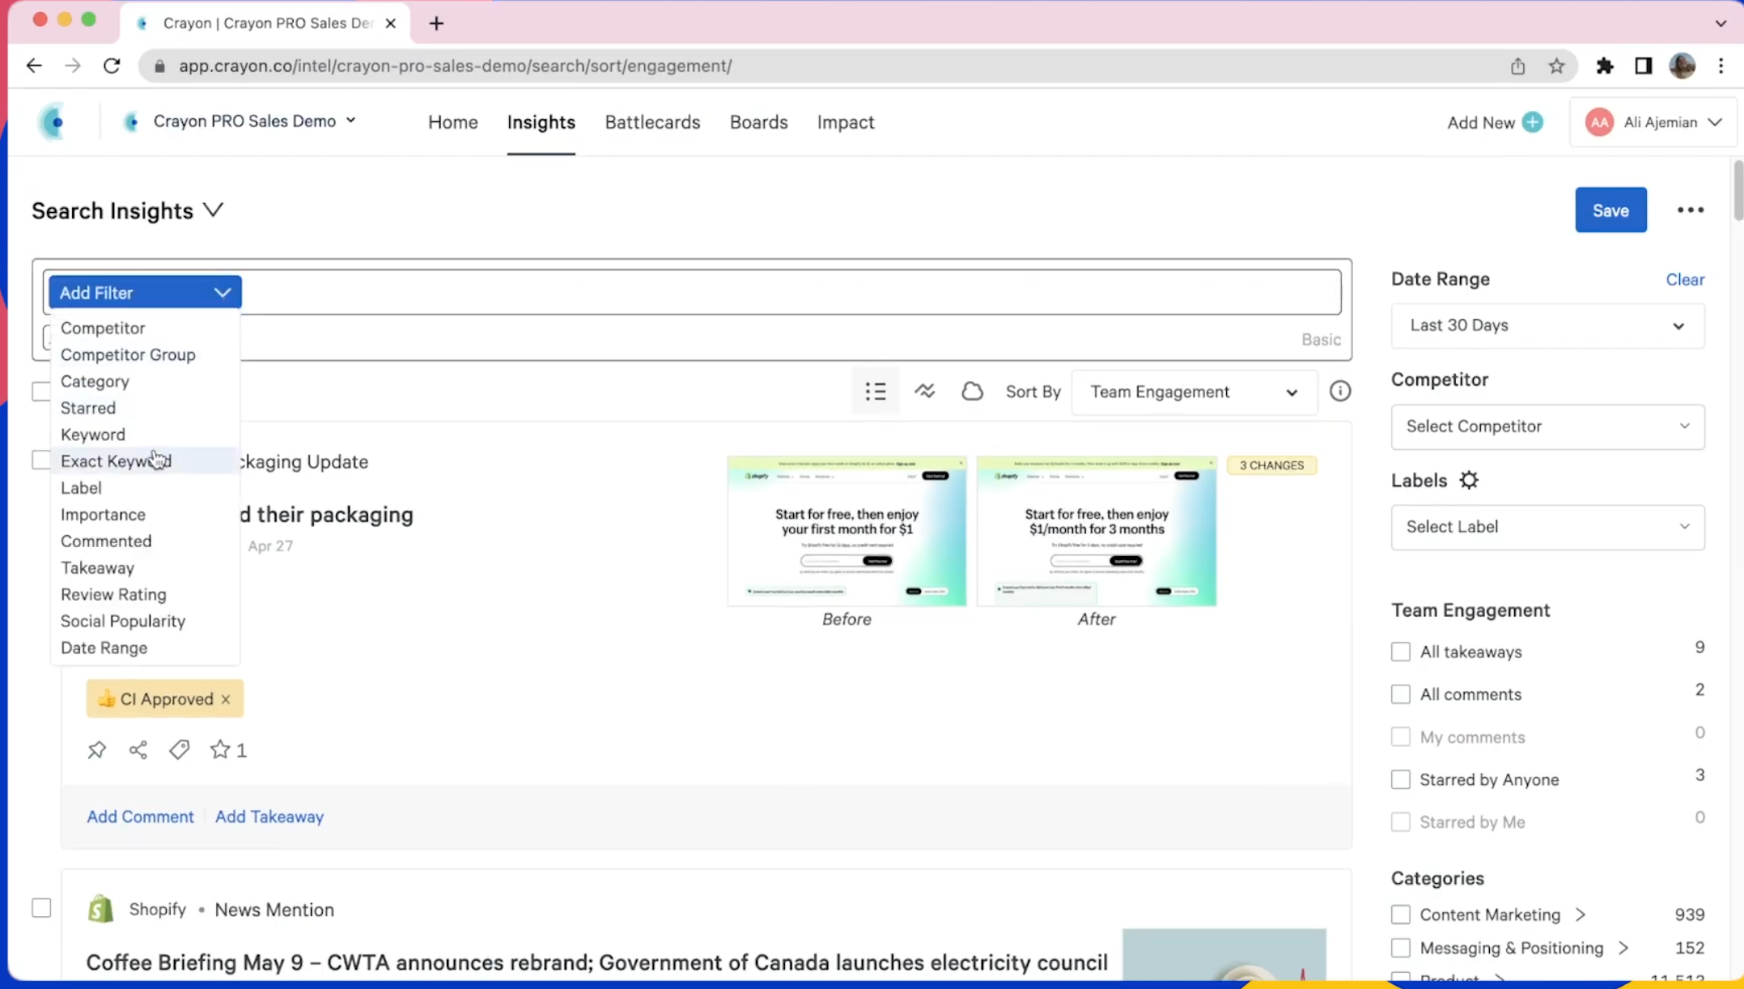Click the label/tag icon on insight
This screenshot has height=989, width=1744.
[x=179, y=749]
